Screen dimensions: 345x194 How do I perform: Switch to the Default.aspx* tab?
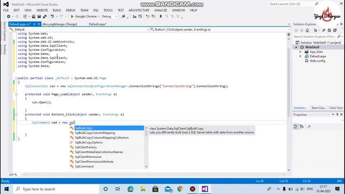[x=98, y=24]
